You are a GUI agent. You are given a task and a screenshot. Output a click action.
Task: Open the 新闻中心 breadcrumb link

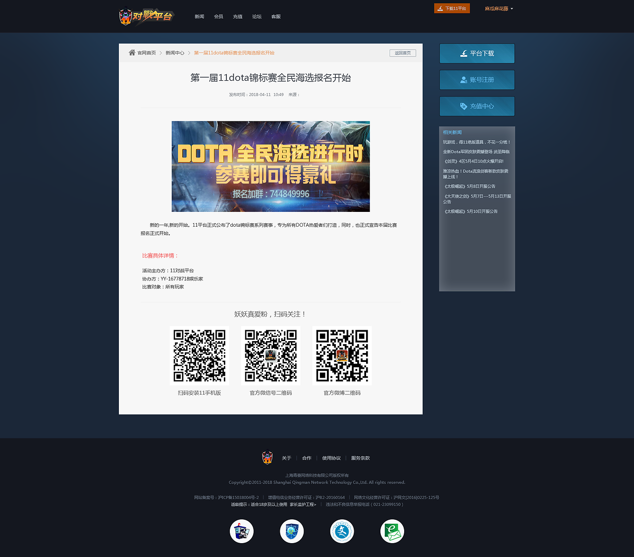(x=175, y=53)
